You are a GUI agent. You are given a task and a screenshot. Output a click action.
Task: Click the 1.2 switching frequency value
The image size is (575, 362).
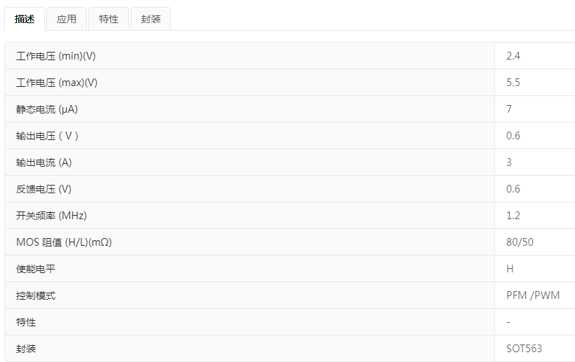tap(513, 216)
